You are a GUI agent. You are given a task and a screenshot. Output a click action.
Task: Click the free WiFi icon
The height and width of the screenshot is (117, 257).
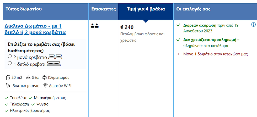[x=45, y=85]
